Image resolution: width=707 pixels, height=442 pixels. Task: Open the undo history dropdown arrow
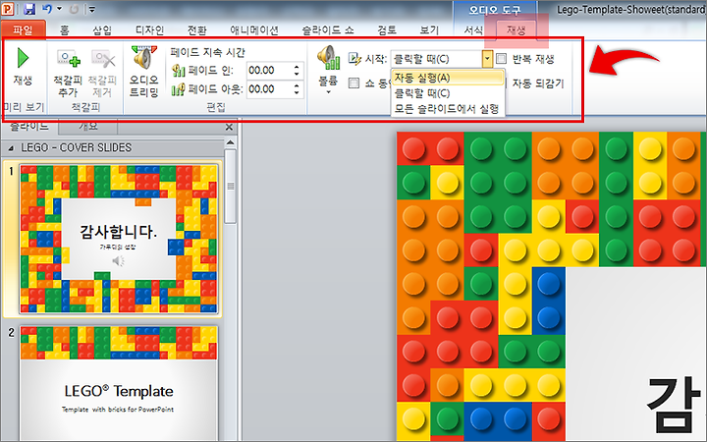(60, 9)
